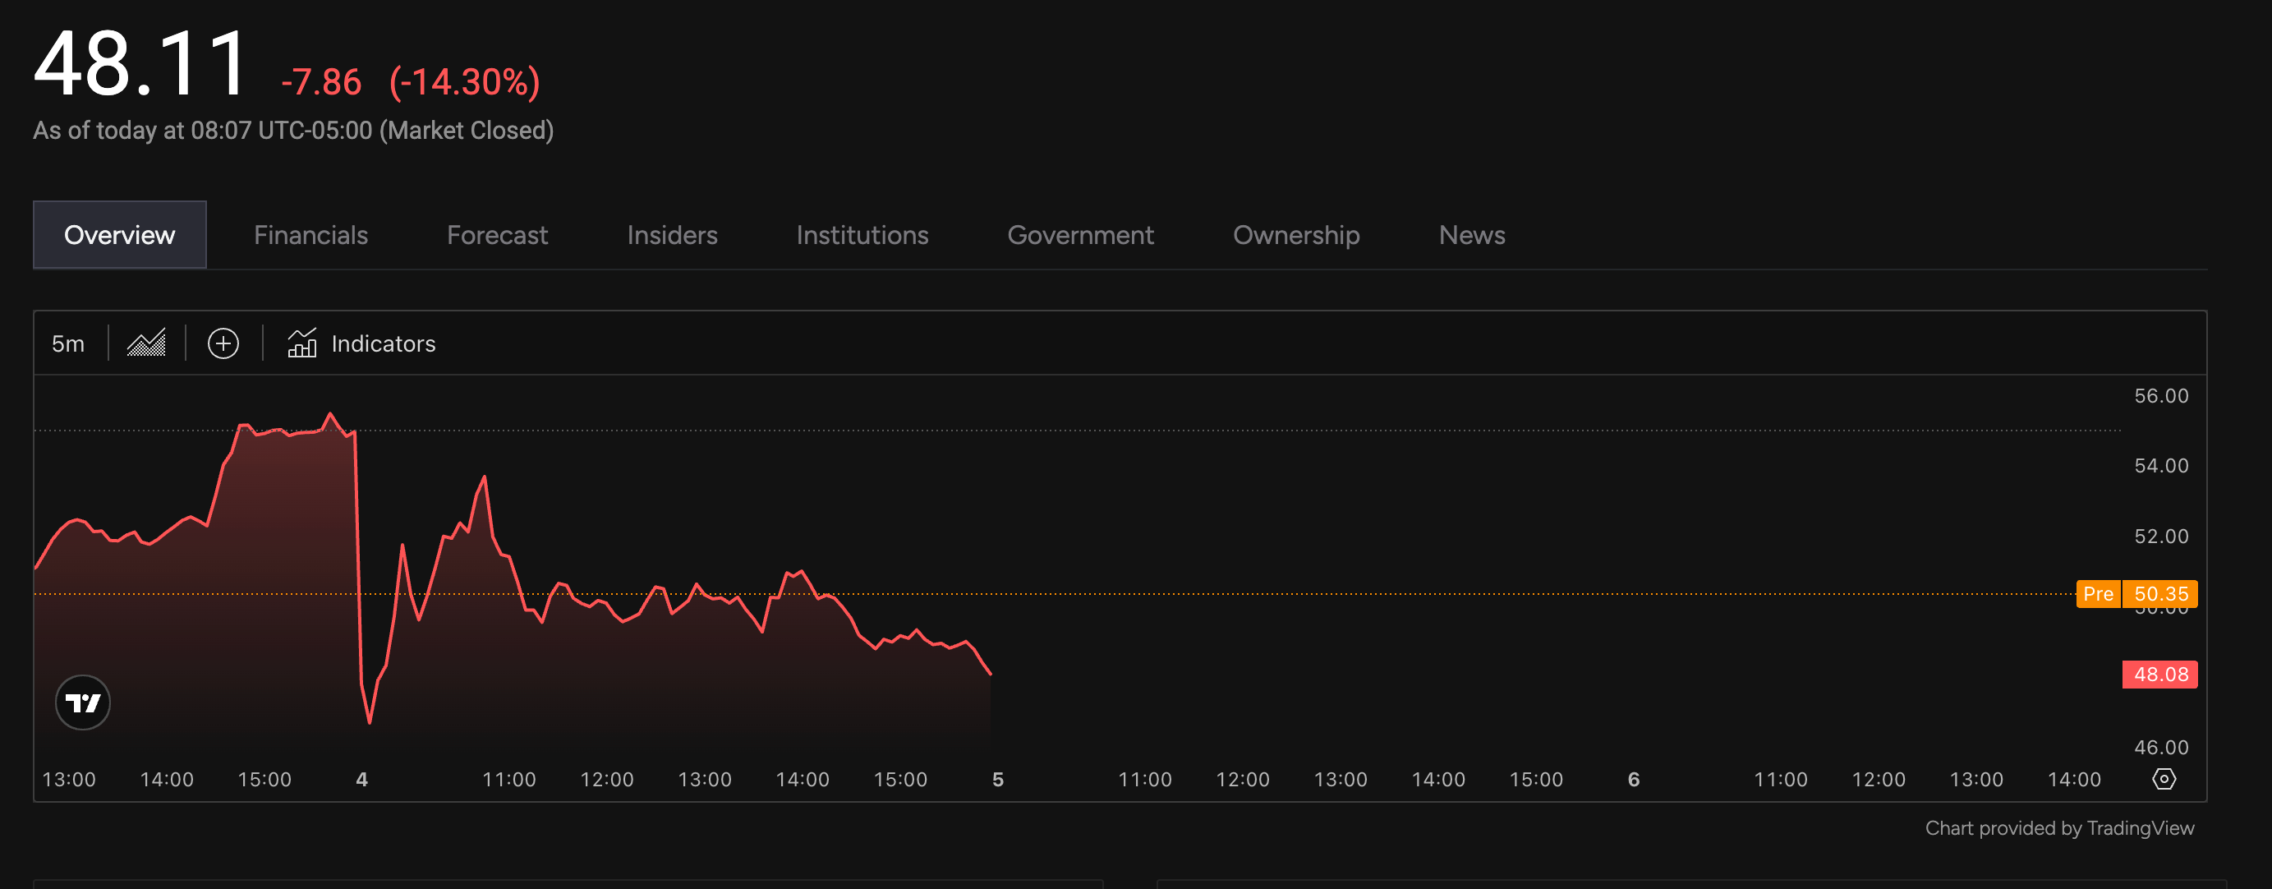This screenshot has width=2272, height=889.
Task: Switch to the Financials tab
Action: tap(310, 235)
